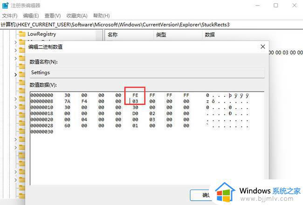Select the 03 byte in row 00000020
Image resolution: width=303 pixels, height=205 pixels.
(x=152, y=120)
